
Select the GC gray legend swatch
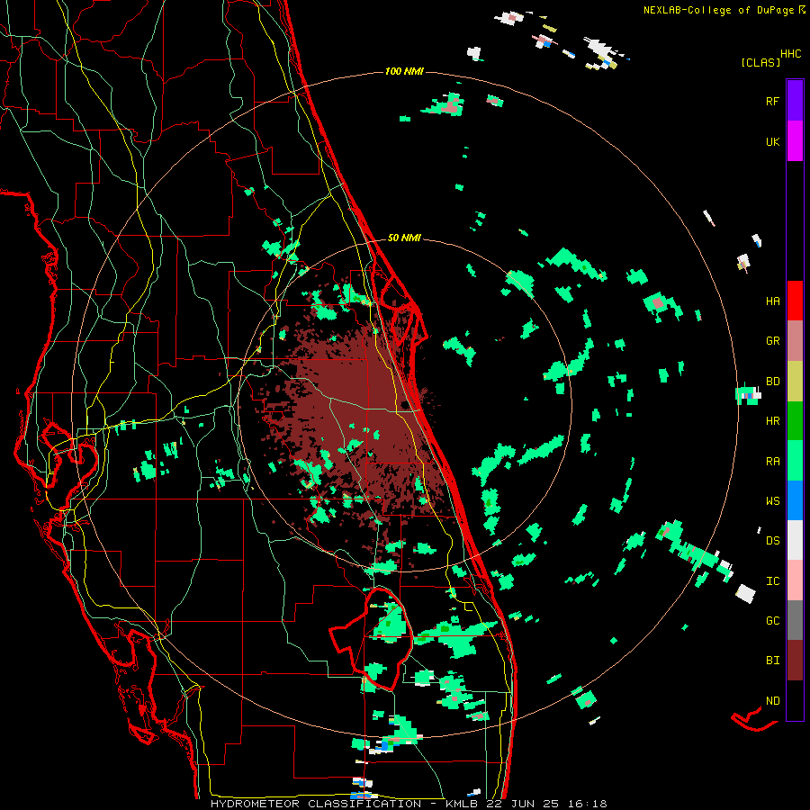pos(795,620)
